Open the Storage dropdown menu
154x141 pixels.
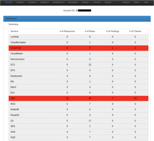(108, 2)
